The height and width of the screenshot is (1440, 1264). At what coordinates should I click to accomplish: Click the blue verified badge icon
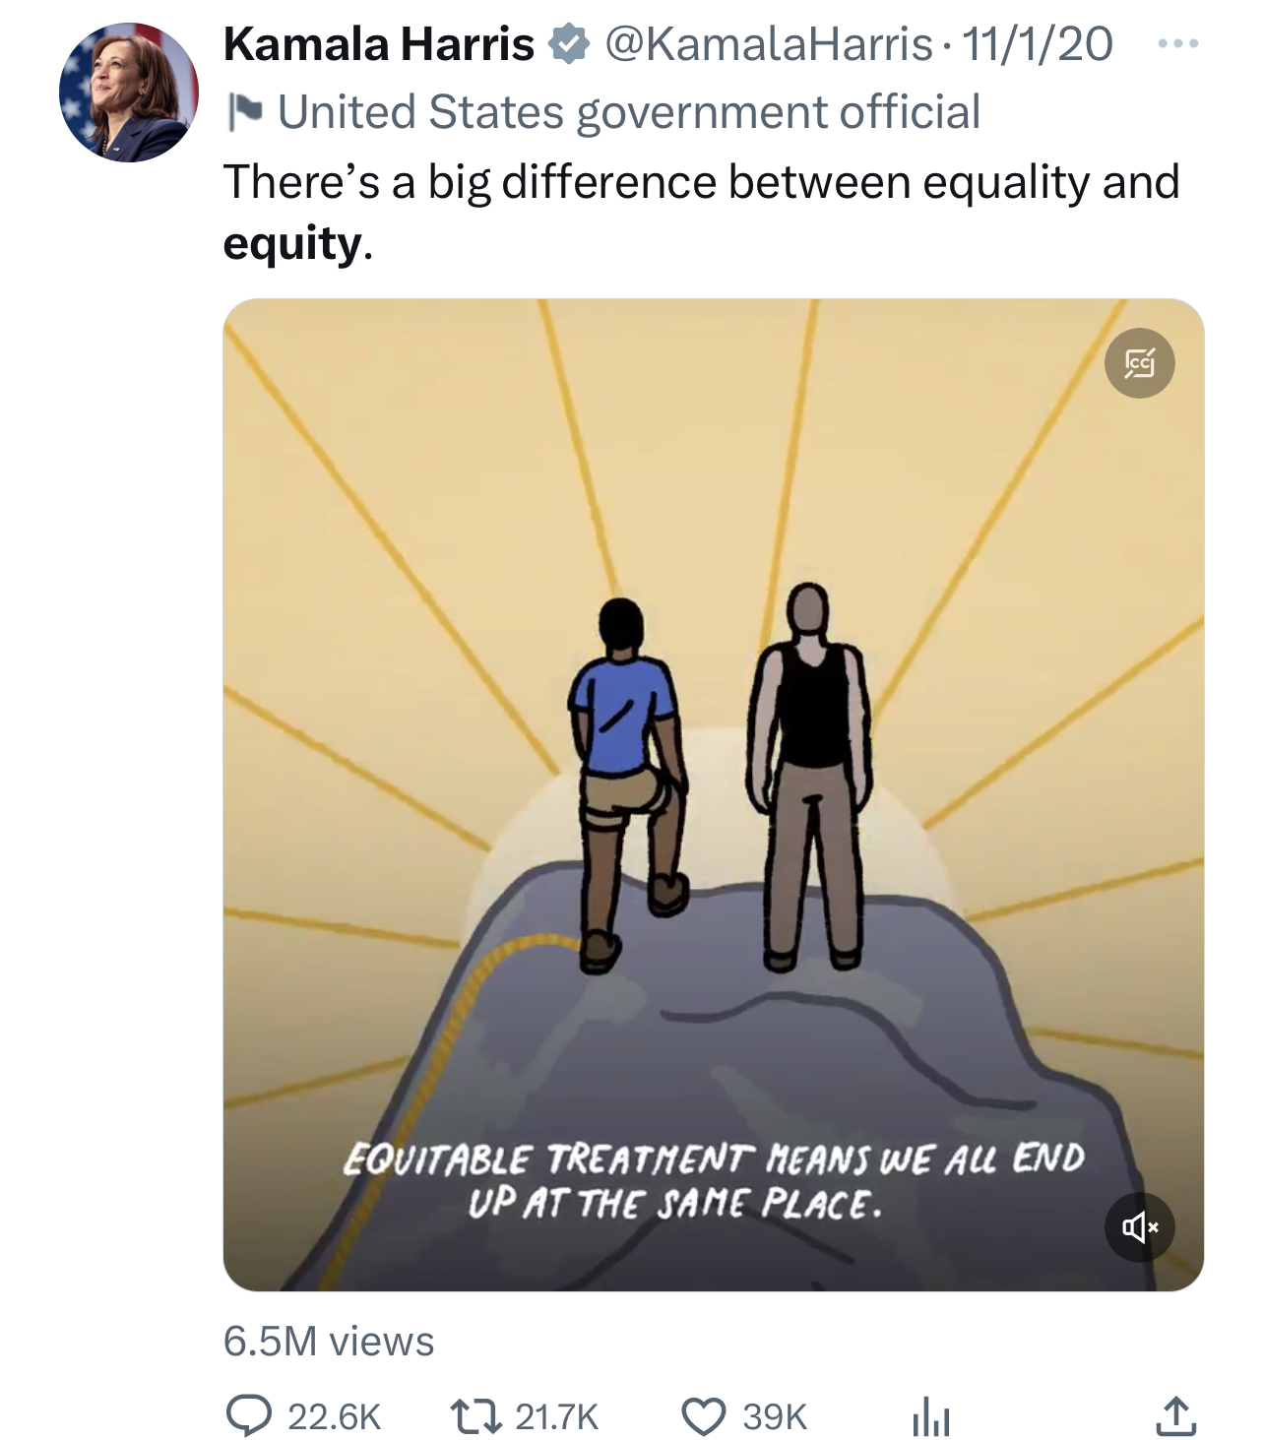568,44
